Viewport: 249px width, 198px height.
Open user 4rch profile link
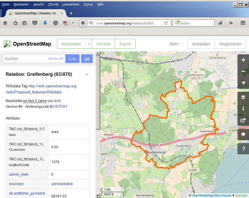57,101
